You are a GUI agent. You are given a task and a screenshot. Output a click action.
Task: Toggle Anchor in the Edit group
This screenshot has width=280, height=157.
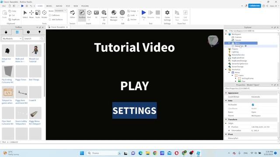(x=132, y=20)
